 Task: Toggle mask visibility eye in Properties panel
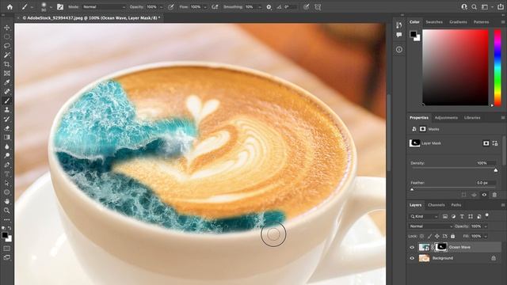coord(484,195)
